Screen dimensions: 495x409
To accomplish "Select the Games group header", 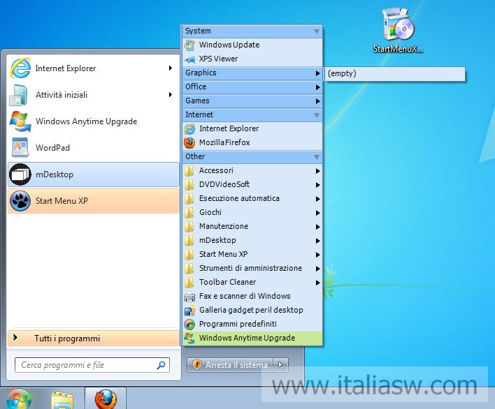I will coord(252,101).
